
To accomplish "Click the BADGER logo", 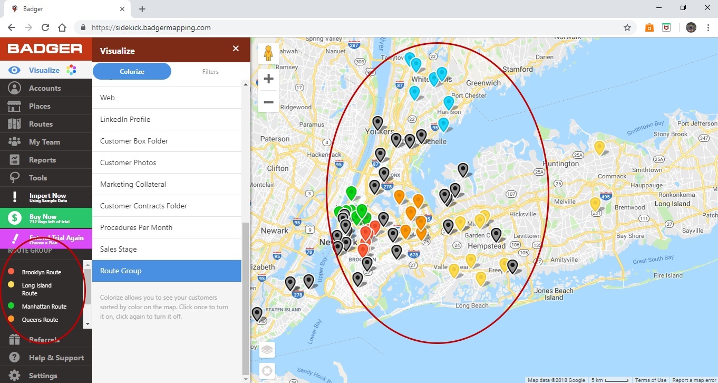I will coord(45,49).
